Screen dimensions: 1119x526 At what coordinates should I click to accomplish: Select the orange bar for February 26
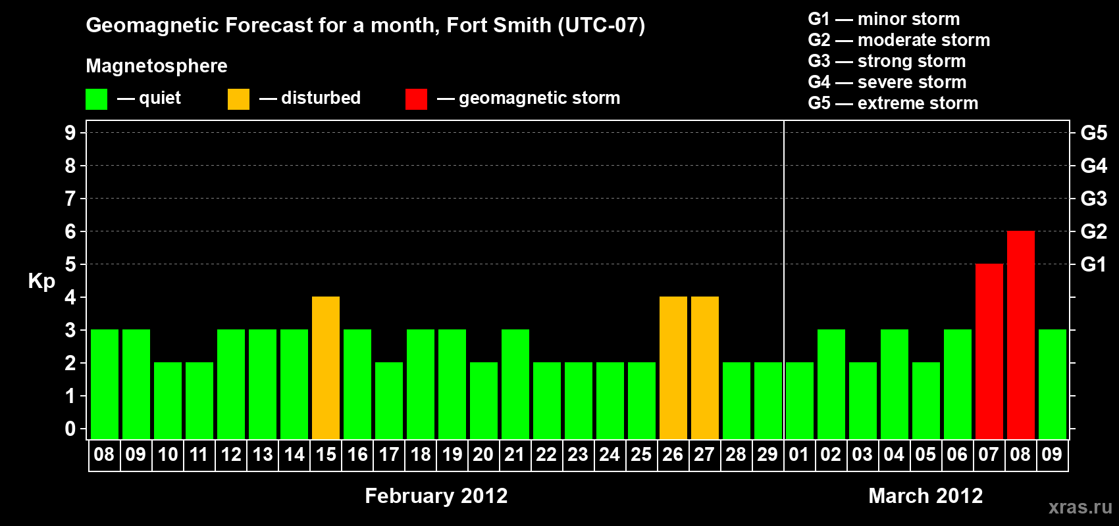click(x=673, y=368)
